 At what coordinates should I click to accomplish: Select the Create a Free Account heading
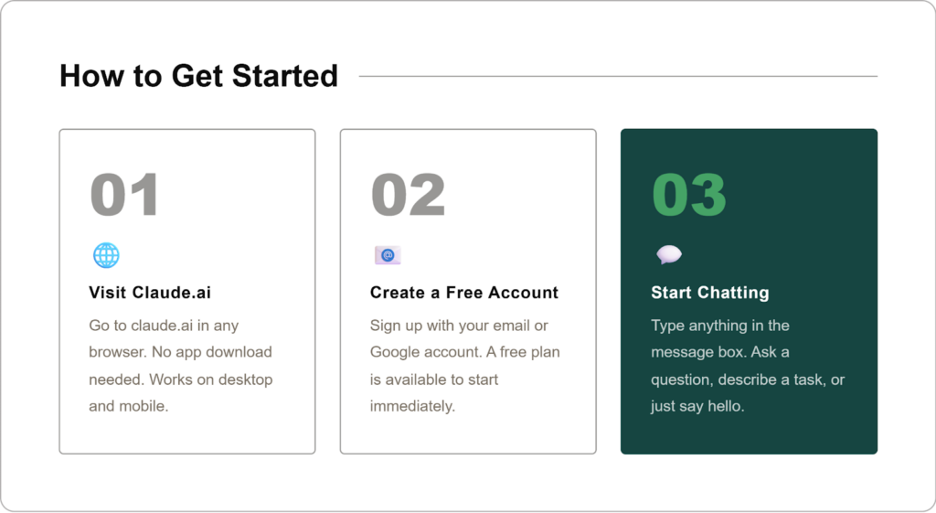[x=463, y=293]
